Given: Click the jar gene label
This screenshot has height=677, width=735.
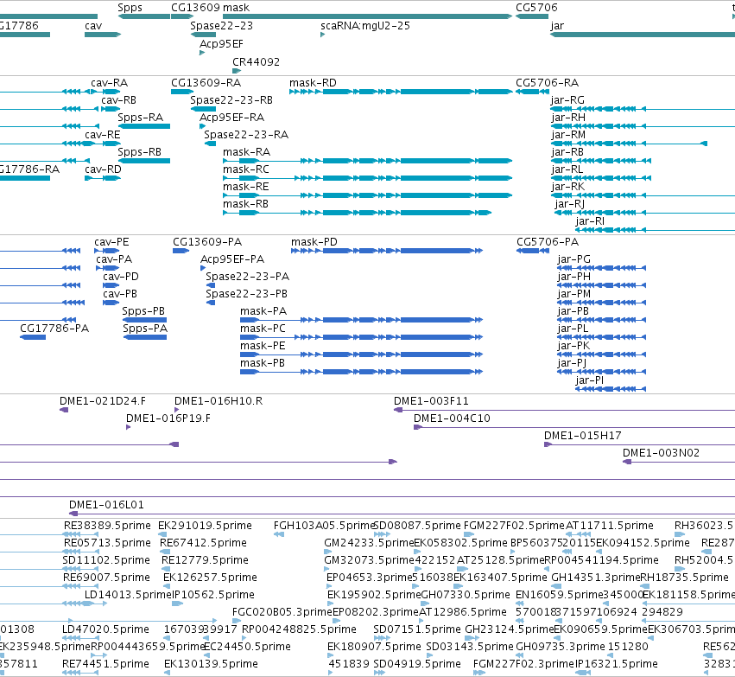Looking at the screenshot, I should (557, 26).
